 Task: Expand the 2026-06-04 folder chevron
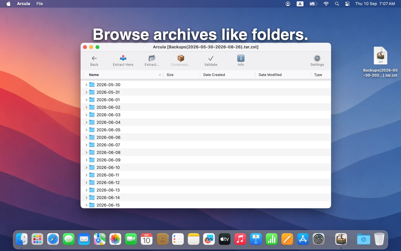tap(86, 122)
